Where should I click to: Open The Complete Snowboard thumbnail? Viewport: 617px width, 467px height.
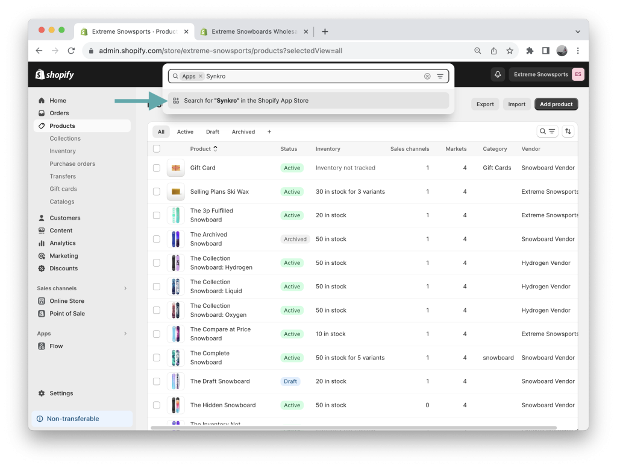[175, 357]
